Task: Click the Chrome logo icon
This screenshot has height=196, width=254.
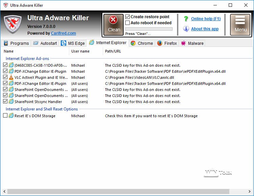Action: pyautogui.click(x=133, y=43)
